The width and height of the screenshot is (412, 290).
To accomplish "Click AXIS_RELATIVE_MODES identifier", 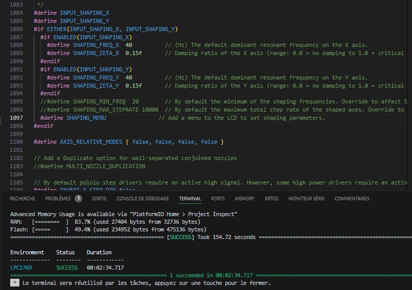I will point(91,142).
